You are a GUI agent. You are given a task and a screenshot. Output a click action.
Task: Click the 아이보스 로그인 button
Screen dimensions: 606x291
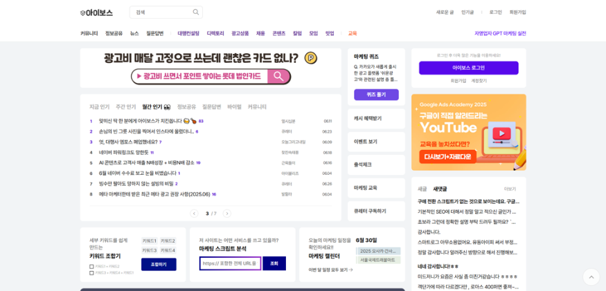[468, 68]
